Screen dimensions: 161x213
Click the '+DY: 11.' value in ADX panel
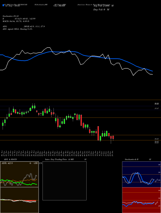click(x=37, y=163)
